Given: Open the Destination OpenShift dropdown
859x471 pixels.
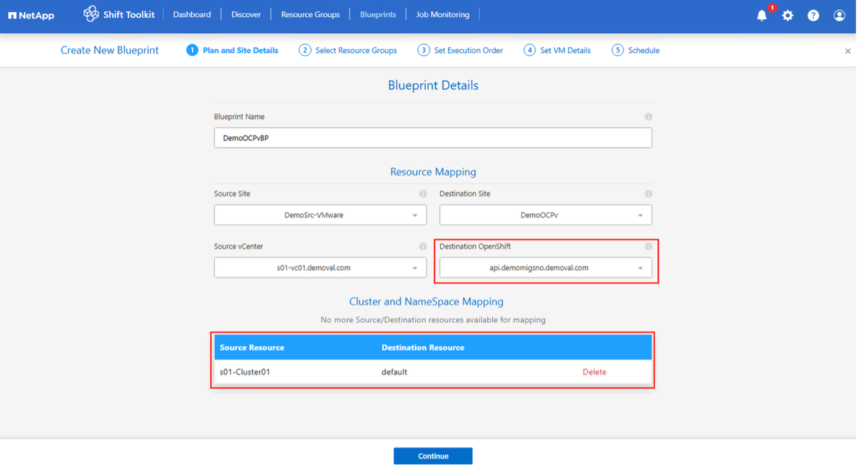Looking at the screenshot, I should 546,268.
